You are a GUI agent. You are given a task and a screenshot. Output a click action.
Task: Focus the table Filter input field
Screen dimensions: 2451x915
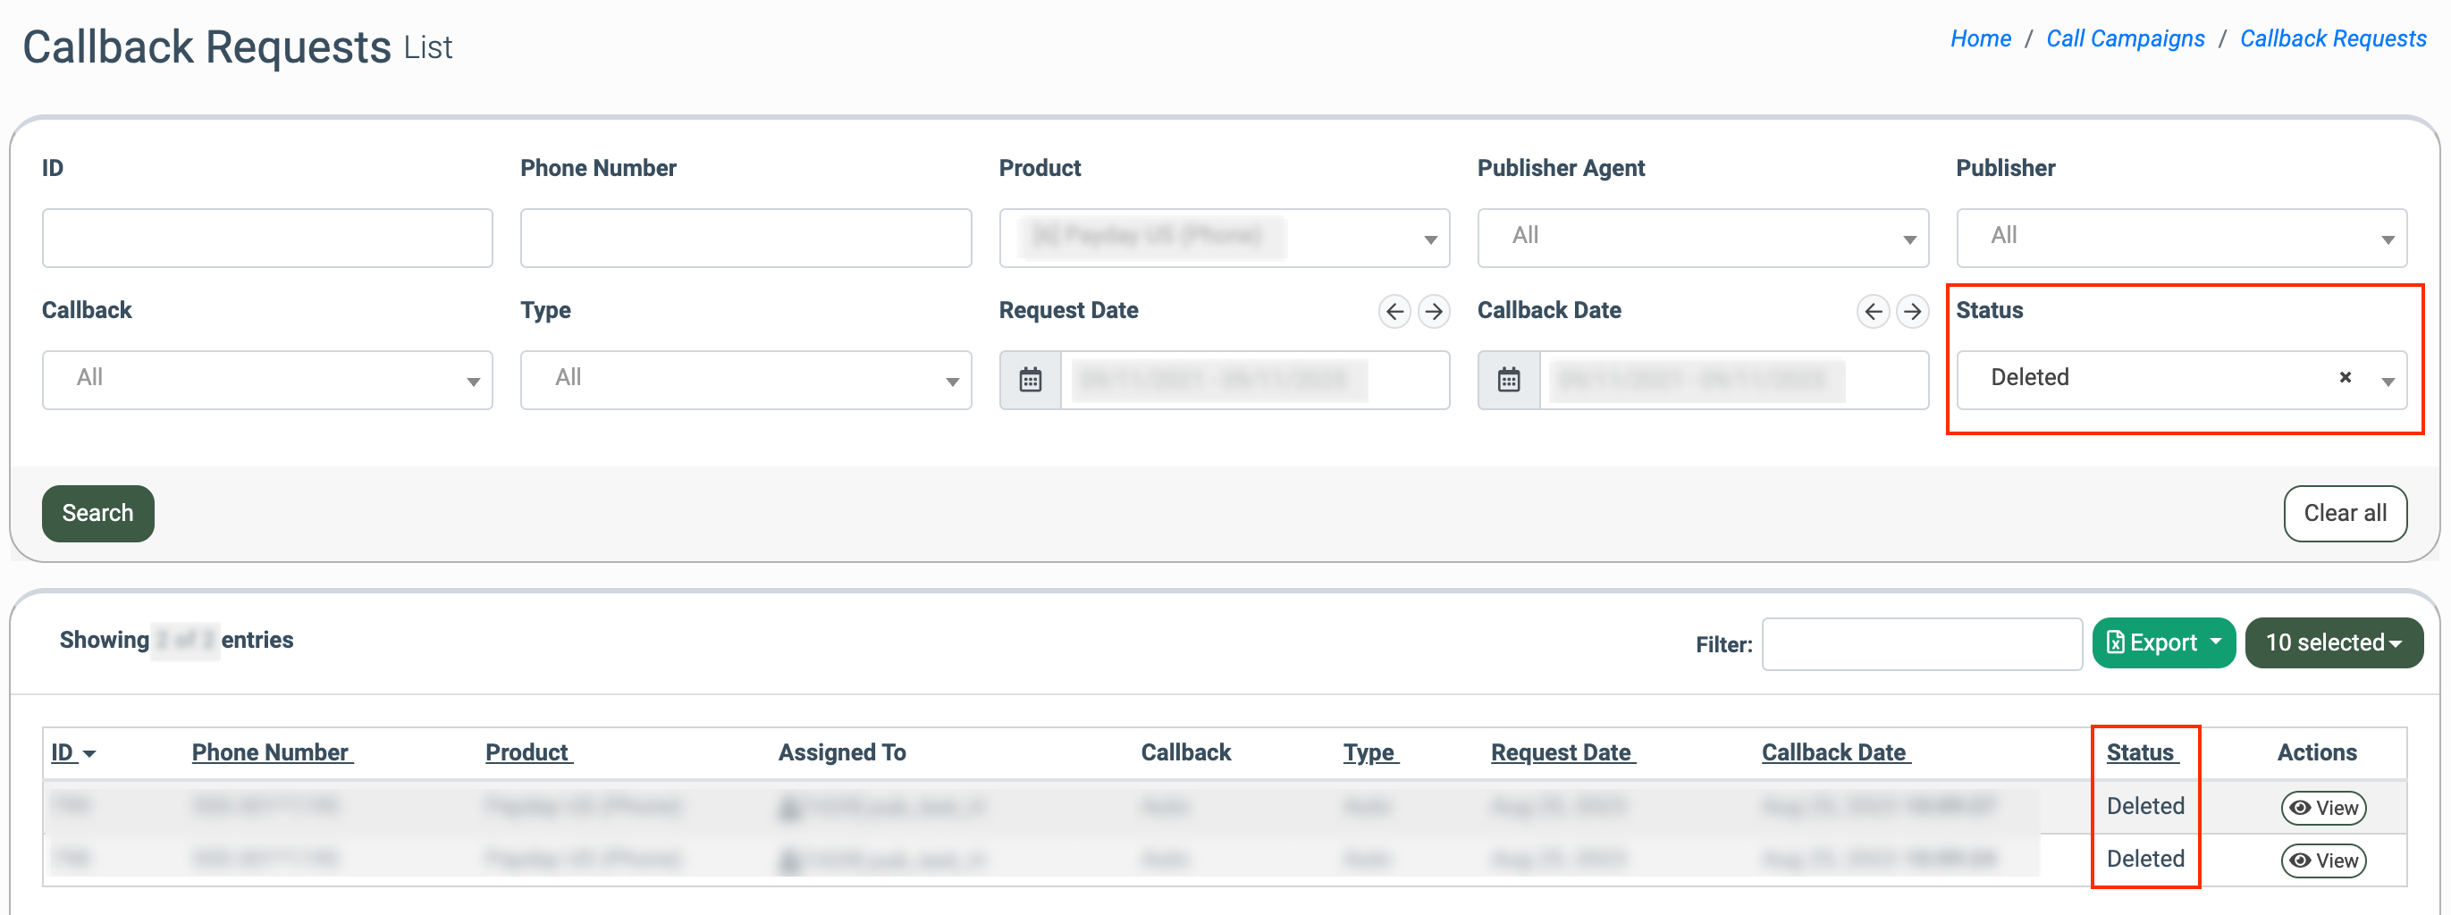point(1921,645)
